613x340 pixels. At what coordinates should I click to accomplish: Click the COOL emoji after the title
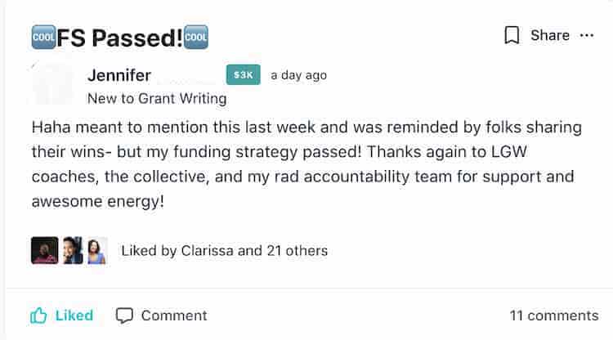pos(196,37)
